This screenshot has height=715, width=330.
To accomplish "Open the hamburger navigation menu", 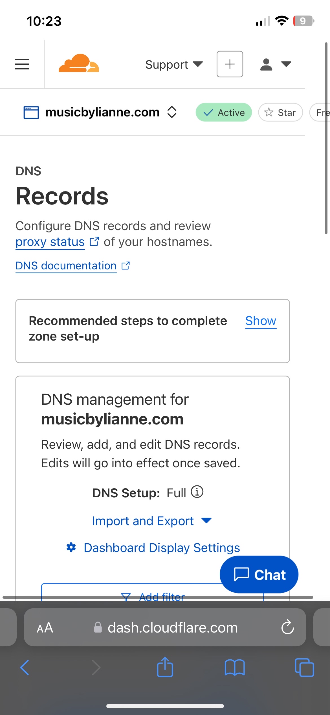I will pyautogui.click(x=22, y=64).
